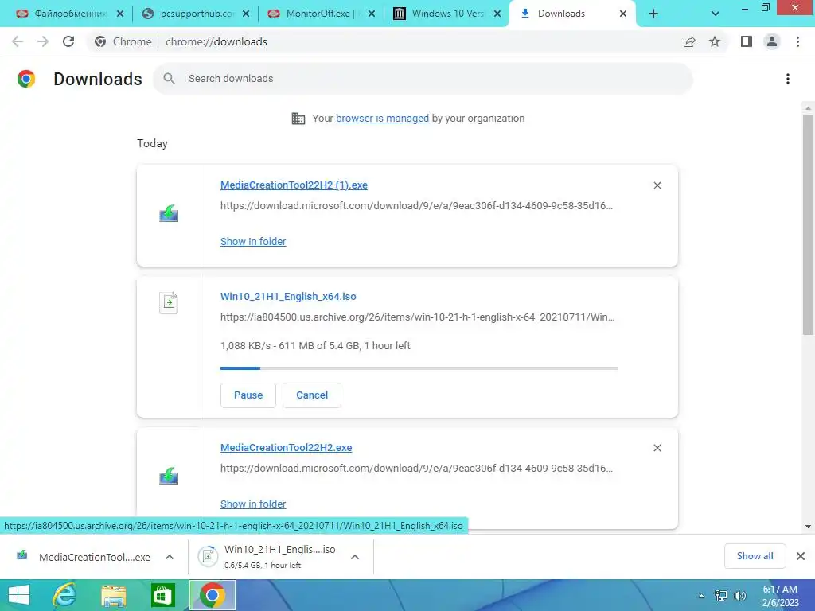The image size is (815, 611).
Task: Click the browser forward arrow
Action: click(43, 41)
